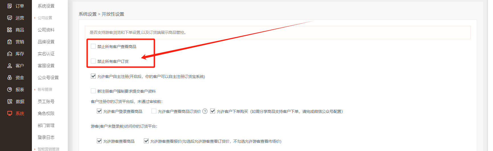Click the 是否支持游客浏览和下单设置 notice text

tap(138, 32)
